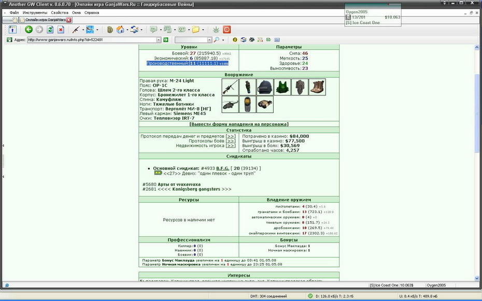Click the Вертолёт МИ-8 helicopter thumbnail

[230, 105]
